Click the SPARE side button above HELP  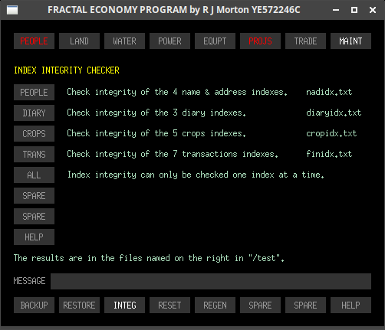tap(34, 216)
